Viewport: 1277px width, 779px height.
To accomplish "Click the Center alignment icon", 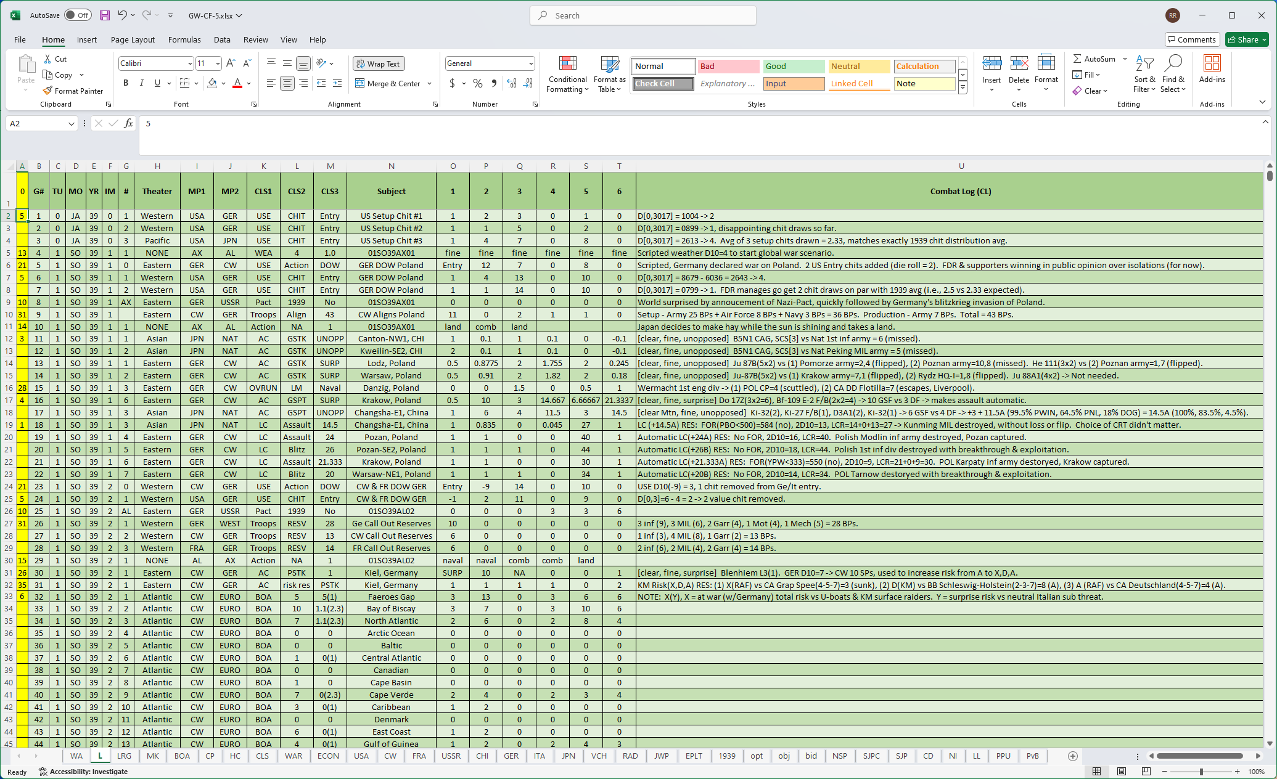I will pos(287,83).
